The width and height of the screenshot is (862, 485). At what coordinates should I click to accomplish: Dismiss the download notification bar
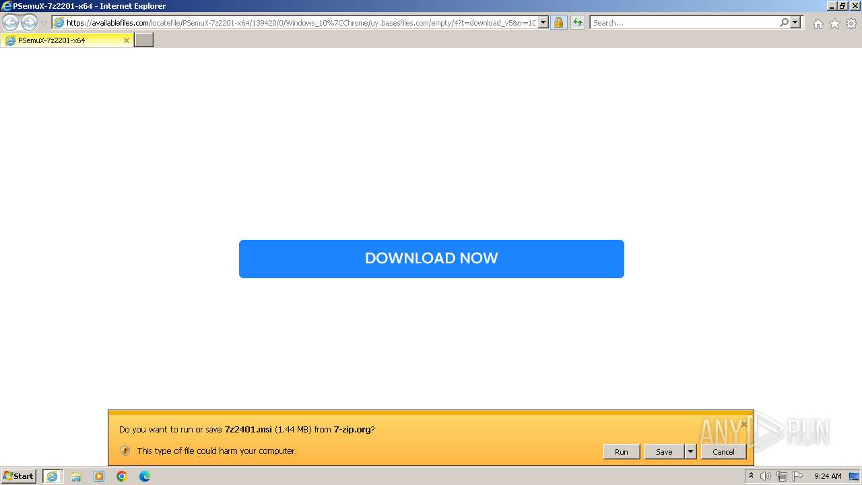point(743,424)
